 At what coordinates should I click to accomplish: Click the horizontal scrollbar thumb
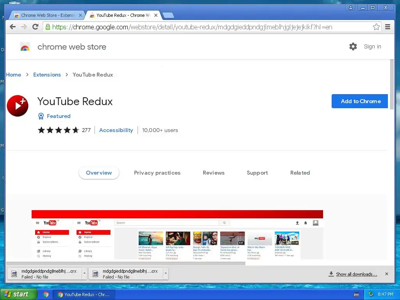[x=125, y=263]
